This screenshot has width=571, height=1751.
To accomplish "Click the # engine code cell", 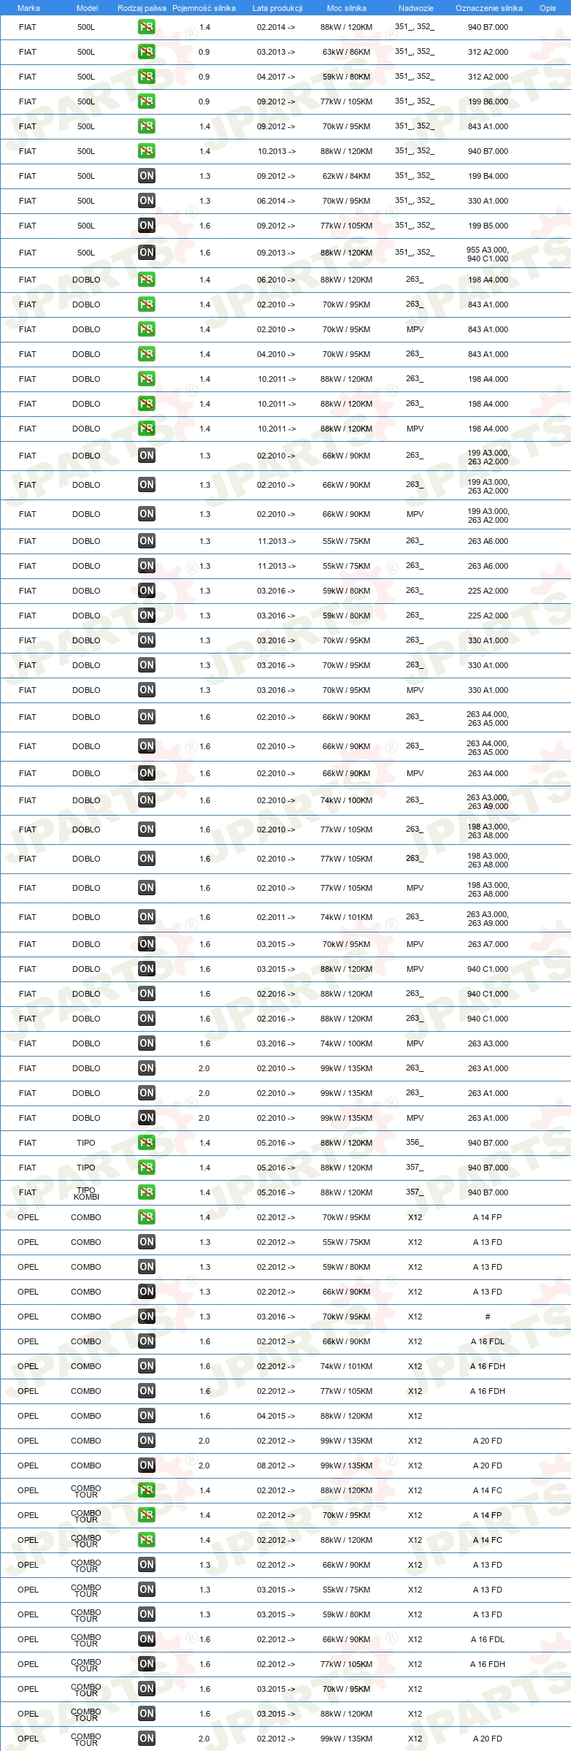I will (x=488, y=1317).
